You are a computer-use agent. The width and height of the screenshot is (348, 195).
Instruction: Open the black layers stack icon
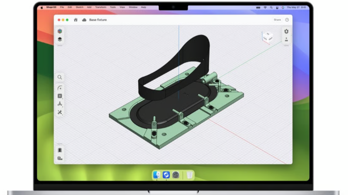pyautogui.click(x=60, y=39)
